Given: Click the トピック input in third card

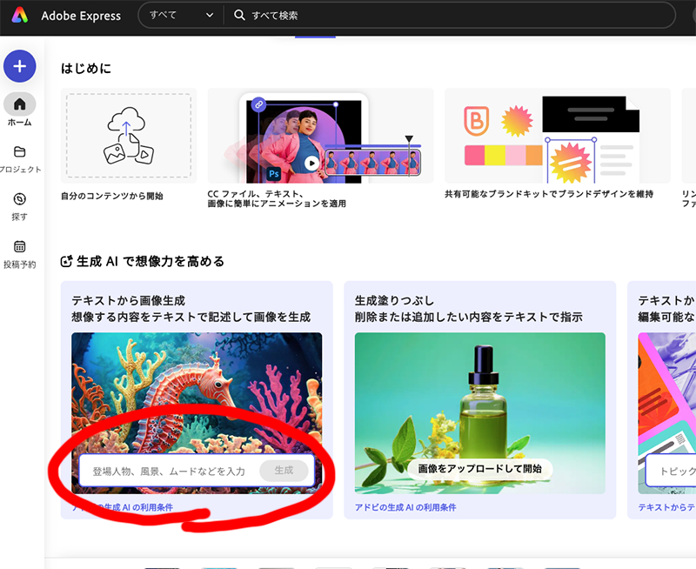Looking at the screenshot, I should click(x=672, y=471).
